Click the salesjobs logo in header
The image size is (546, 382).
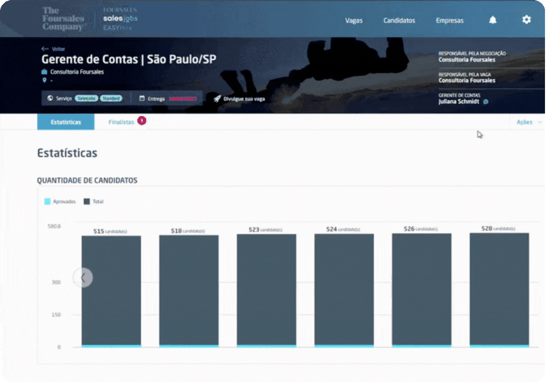point(120,18)
